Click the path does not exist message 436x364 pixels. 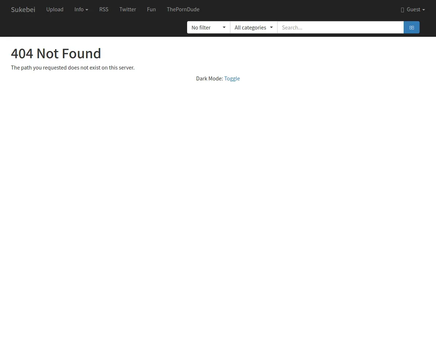coord(73,68)
